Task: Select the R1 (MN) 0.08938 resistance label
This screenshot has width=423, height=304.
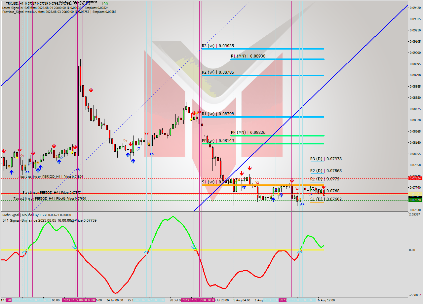Action: pos(248,56)
